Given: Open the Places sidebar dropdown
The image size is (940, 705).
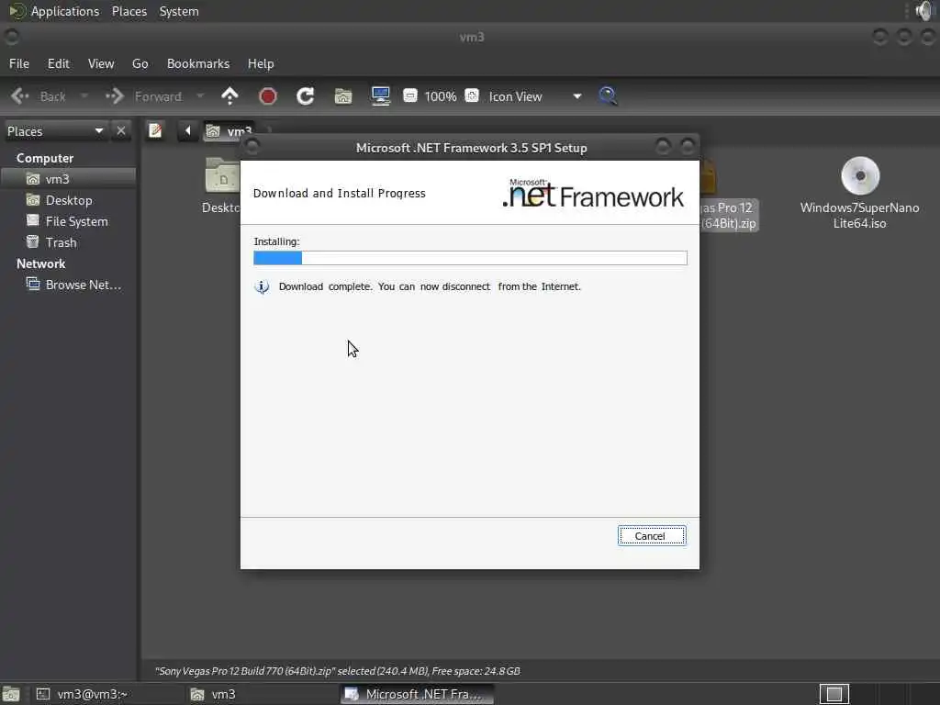Looking at the screenshot, I should click(x=55, y=131).
